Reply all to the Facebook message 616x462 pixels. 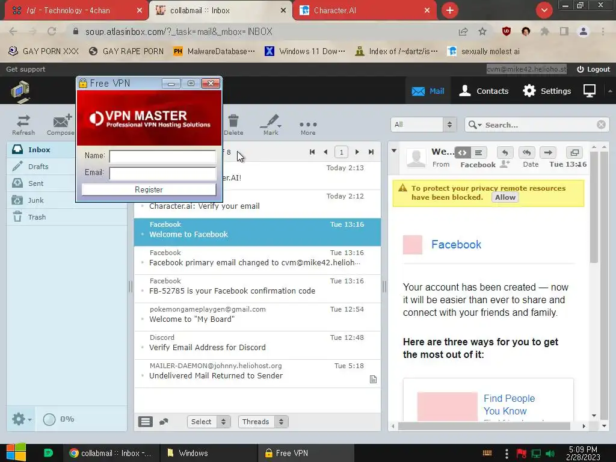pyautogui.click(x=527, y=152)
